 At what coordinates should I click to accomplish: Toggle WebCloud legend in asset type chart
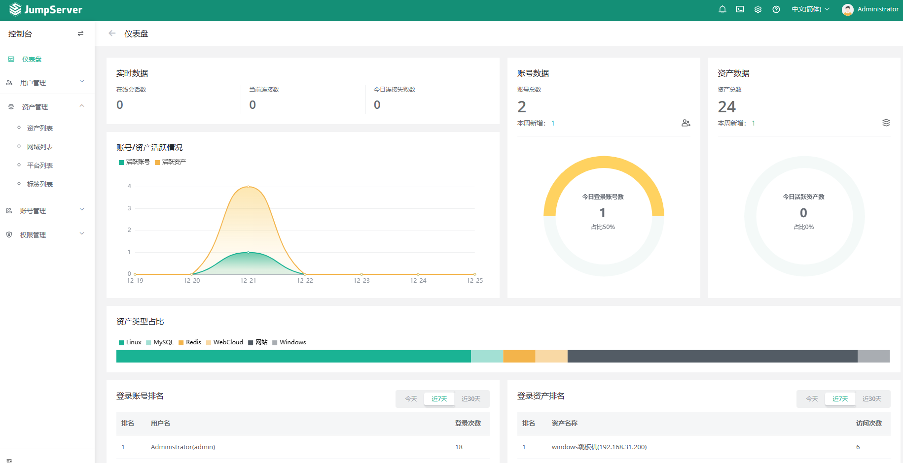tap(225, 342)
